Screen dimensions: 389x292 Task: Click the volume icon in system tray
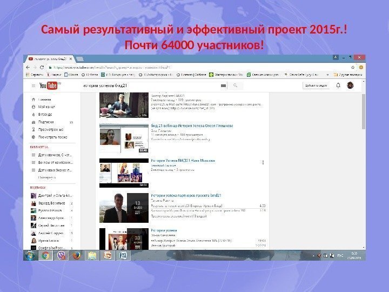pos(319,255)
